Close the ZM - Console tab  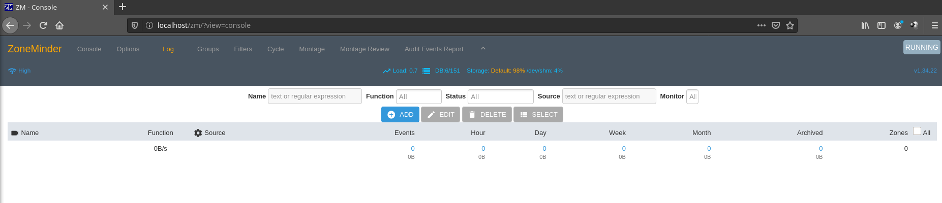pos(105,7)
